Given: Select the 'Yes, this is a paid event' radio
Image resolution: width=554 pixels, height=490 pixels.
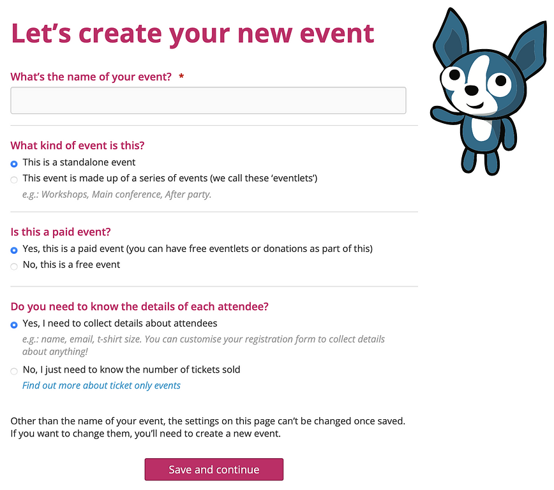Looking at the screenshot, I should 14,250.
